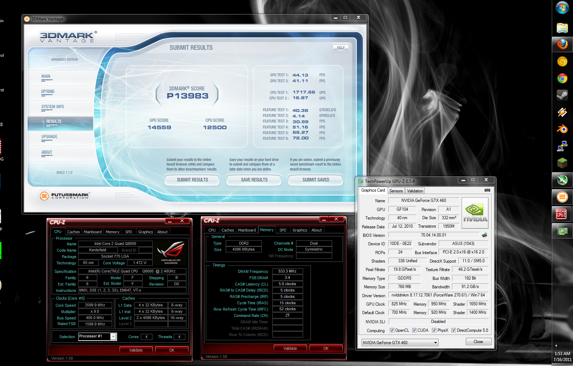Image resolution: width=573 pixels, height=366 pixels.
Task: Click Validate in right CPU-Z Memory window
Action: point(290,348)
